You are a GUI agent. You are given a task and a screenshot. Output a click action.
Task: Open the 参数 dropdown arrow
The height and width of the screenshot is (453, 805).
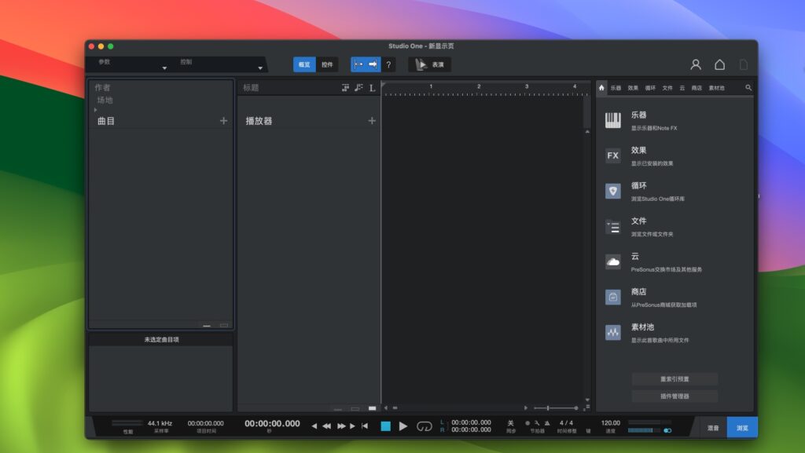coord(164,69)
